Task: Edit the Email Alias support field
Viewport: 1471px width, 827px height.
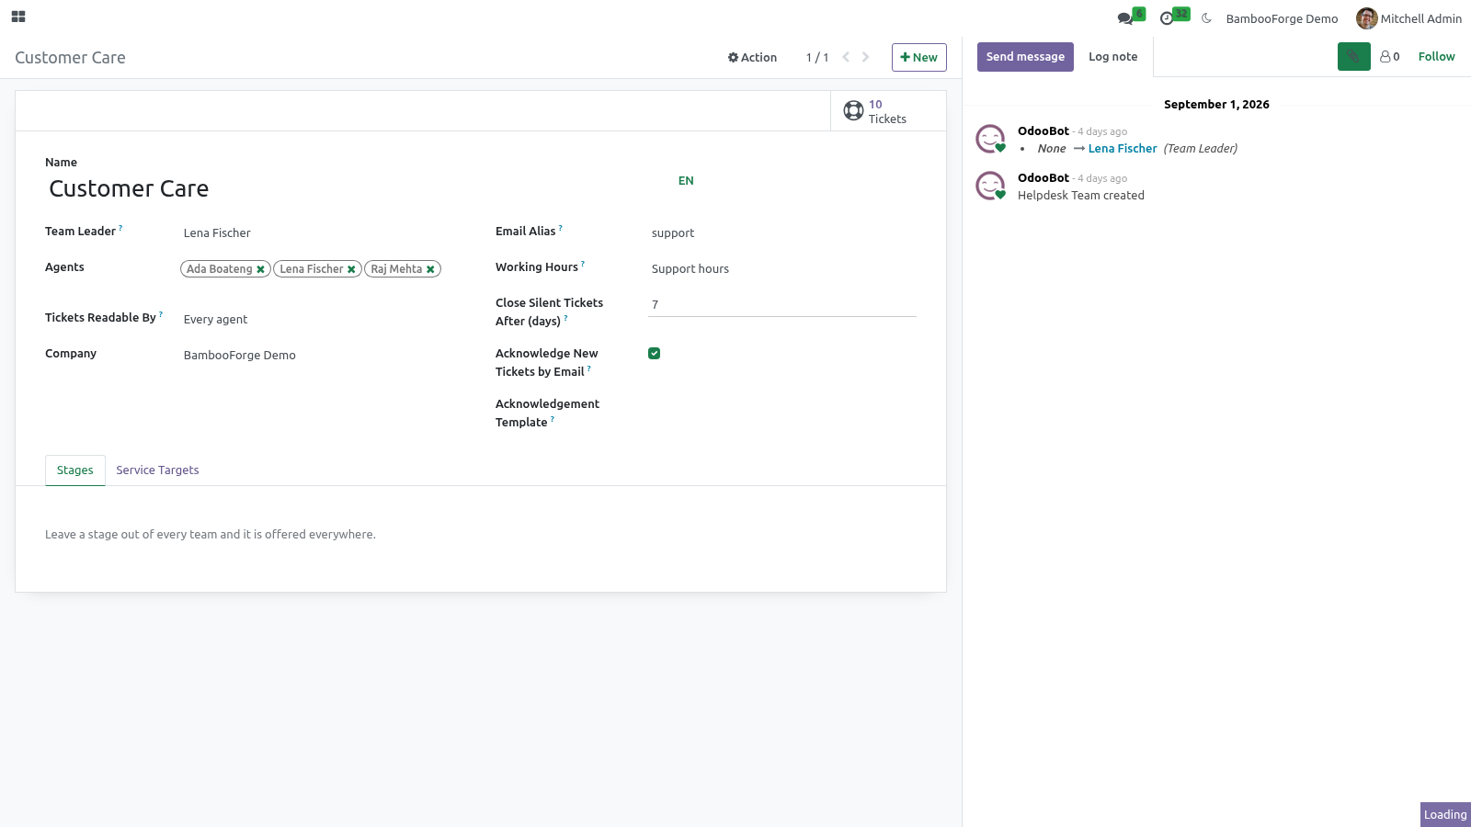Action: [x=782, y=233]
